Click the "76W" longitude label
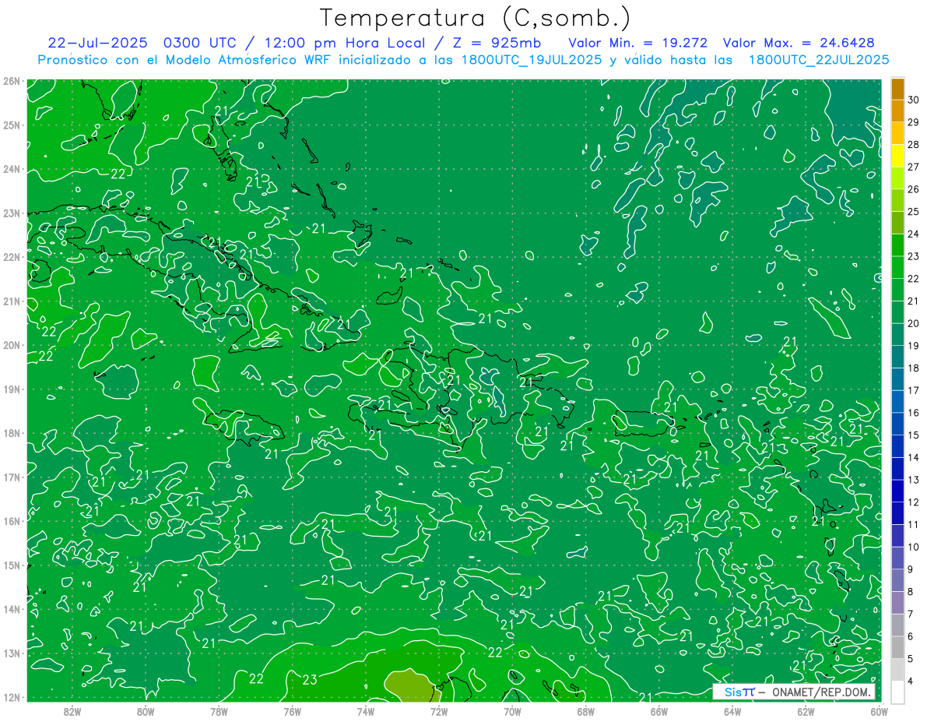934x722 pixels. [x=293, y=710]
